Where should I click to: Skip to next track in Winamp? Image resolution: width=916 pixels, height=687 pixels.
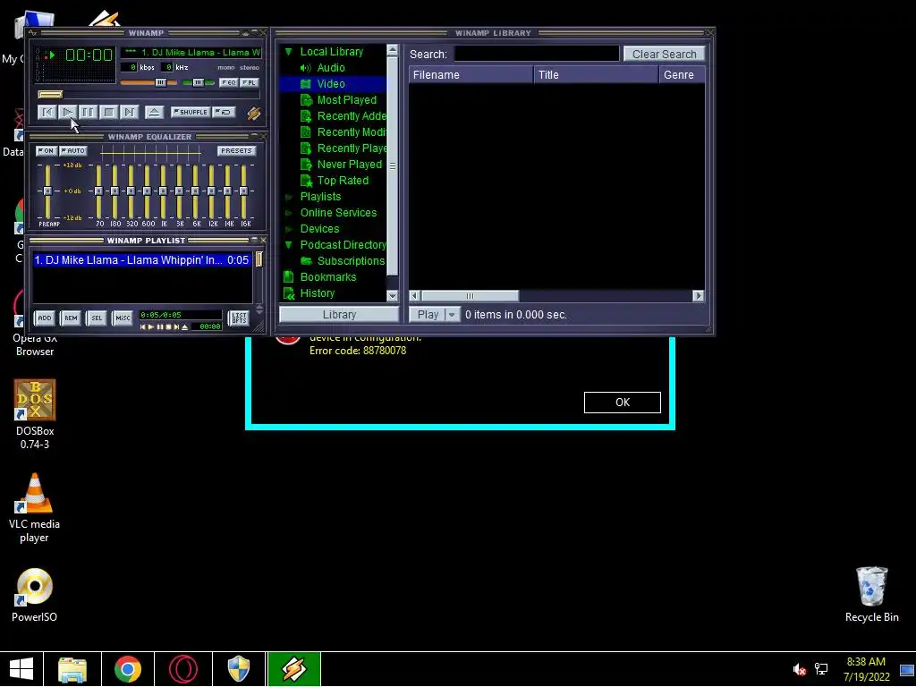(129, 112)
